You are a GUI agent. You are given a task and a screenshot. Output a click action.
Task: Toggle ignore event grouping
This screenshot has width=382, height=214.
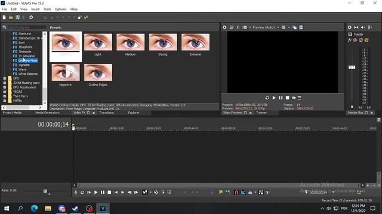tap(267, 193)
